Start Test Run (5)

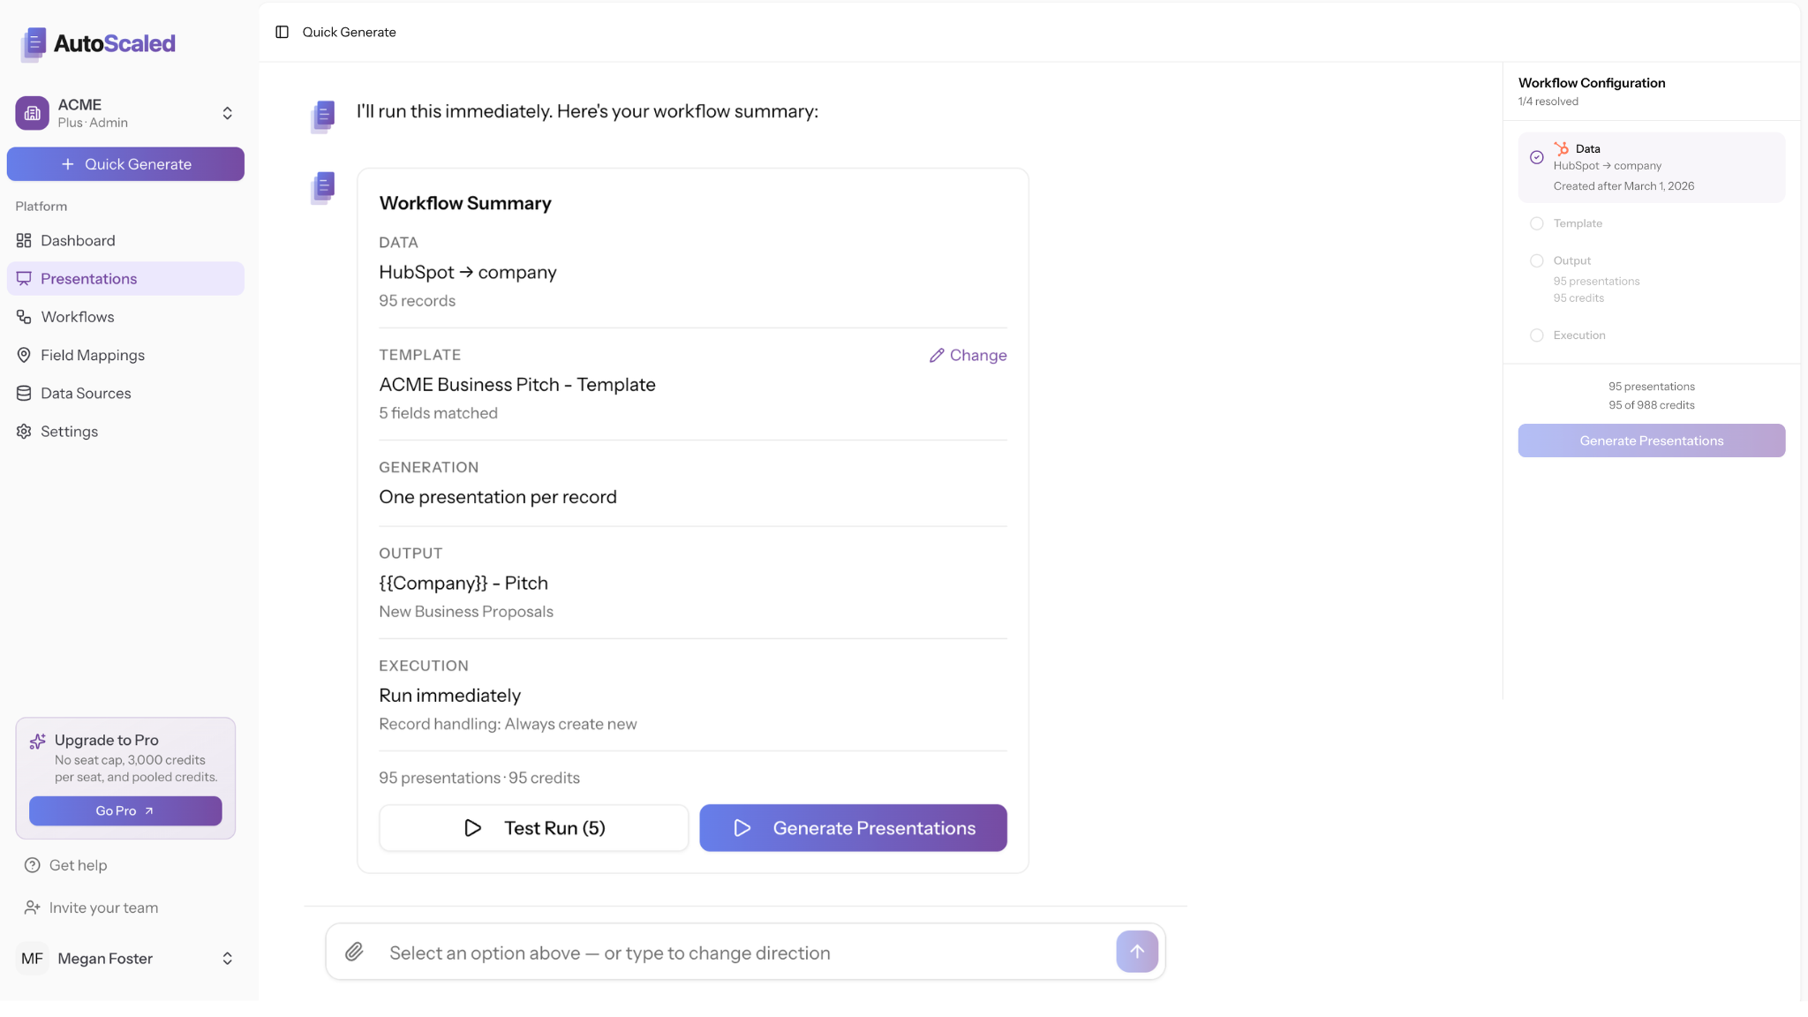(534, 828)
